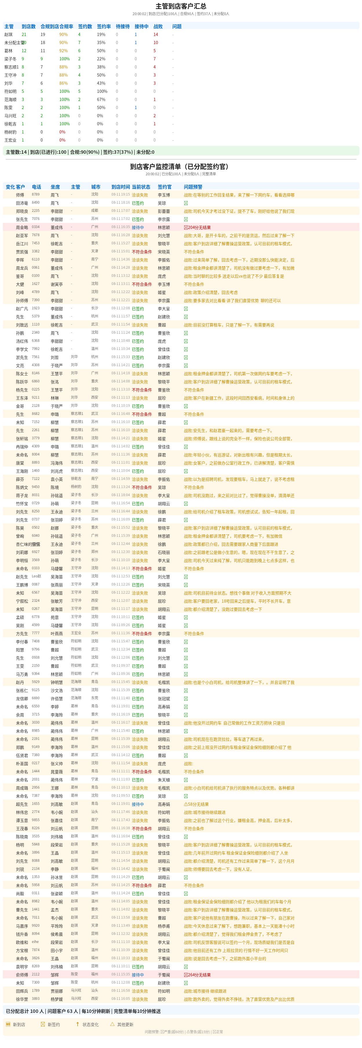
Task: Click the 签约官 column header
Action: click(165, 187)
